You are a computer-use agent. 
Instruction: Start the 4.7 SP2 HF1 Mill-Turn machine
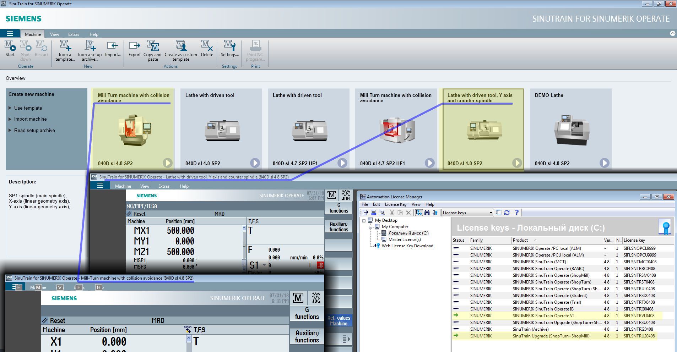pyautogui.click(x=429, y=163)
